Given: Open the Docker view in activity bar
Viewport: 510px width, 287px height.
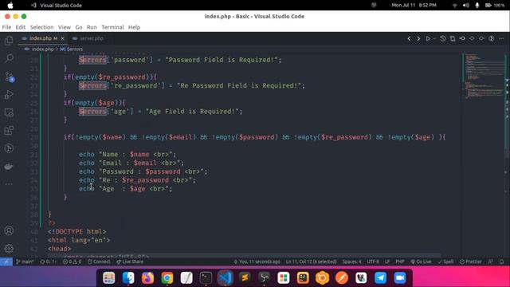Looking at the screenshot, I should coord(9,167).
